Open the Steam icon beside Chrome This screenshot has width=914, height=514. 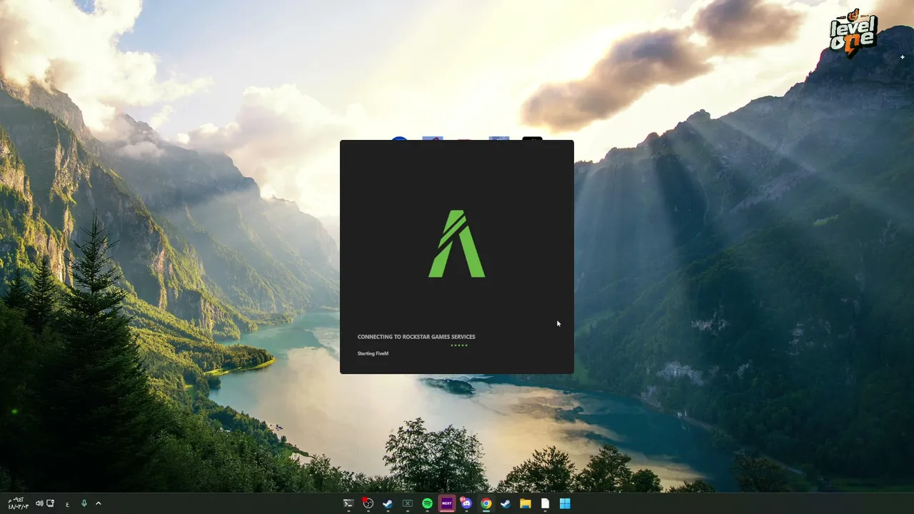pyautogui.click(x=506, y=503)
